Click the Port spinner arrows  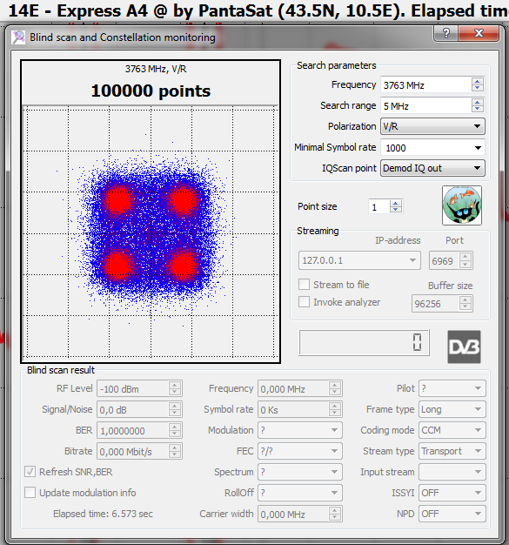465,260
